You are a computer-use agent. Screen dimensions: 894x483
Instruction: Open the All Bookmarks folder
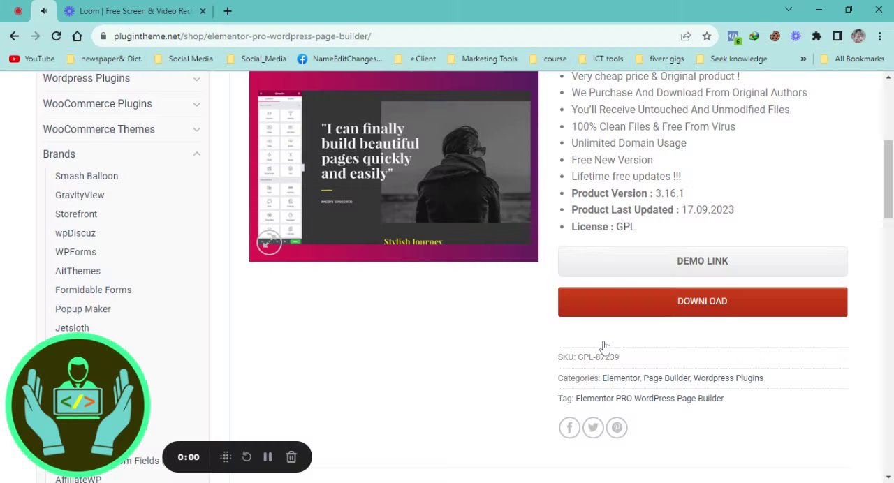(x=852, y=59)
